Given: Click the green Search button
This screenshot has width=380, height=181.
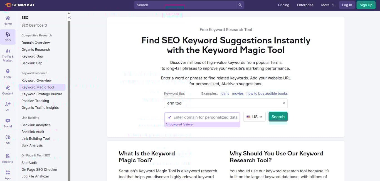Looking at the screenshot, I should point(278,117).
